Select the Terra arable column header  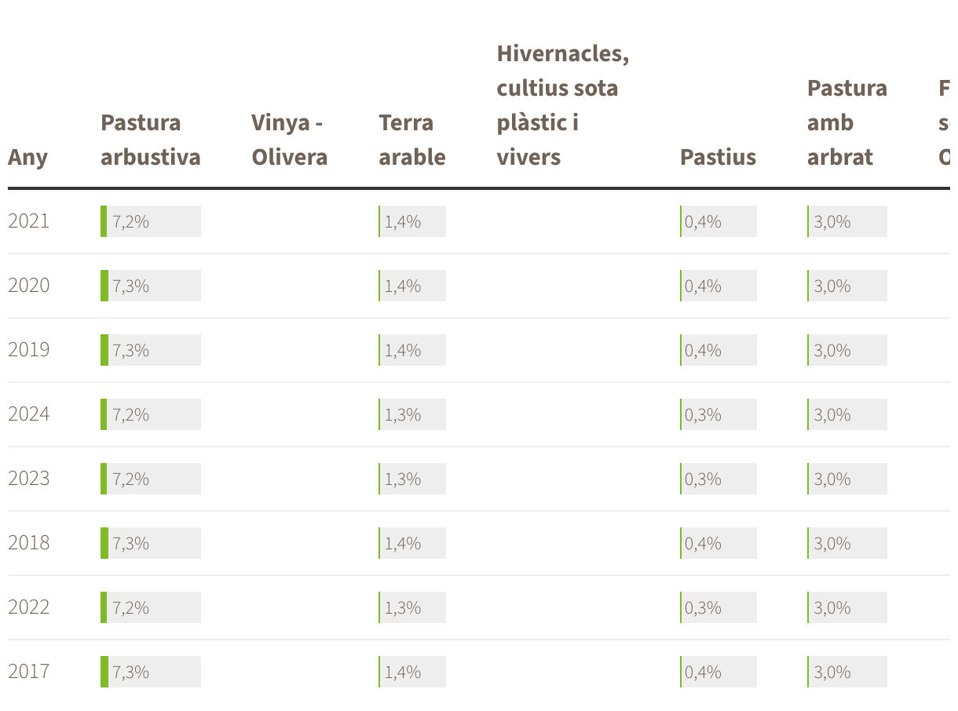coord(412,140)
